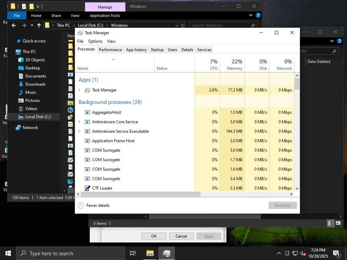Go up one folder level in Explorer

[x=39, y=25]
